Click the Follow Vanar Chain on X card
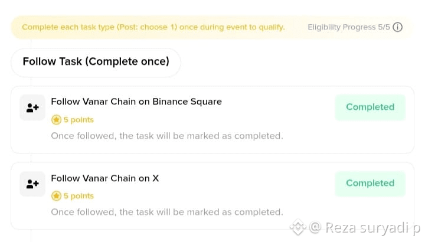Viewport: 425px width, 242px height. point(212,196)
